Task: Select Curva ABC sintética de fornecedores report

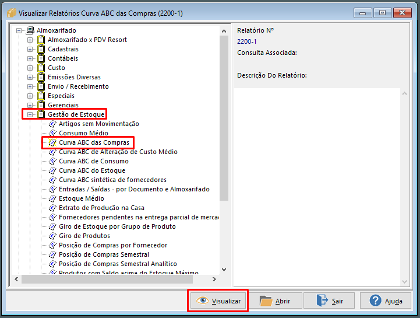Action: tap(112, 180)
